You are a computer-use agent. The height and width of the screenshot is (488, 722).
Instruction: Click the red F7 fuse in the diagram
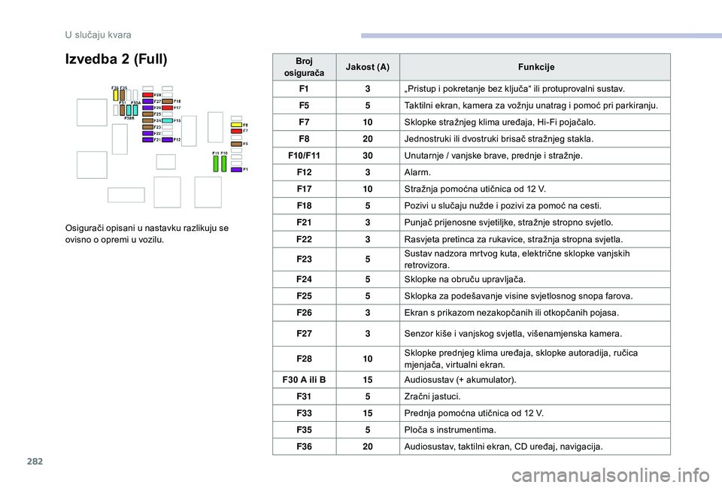236,131
